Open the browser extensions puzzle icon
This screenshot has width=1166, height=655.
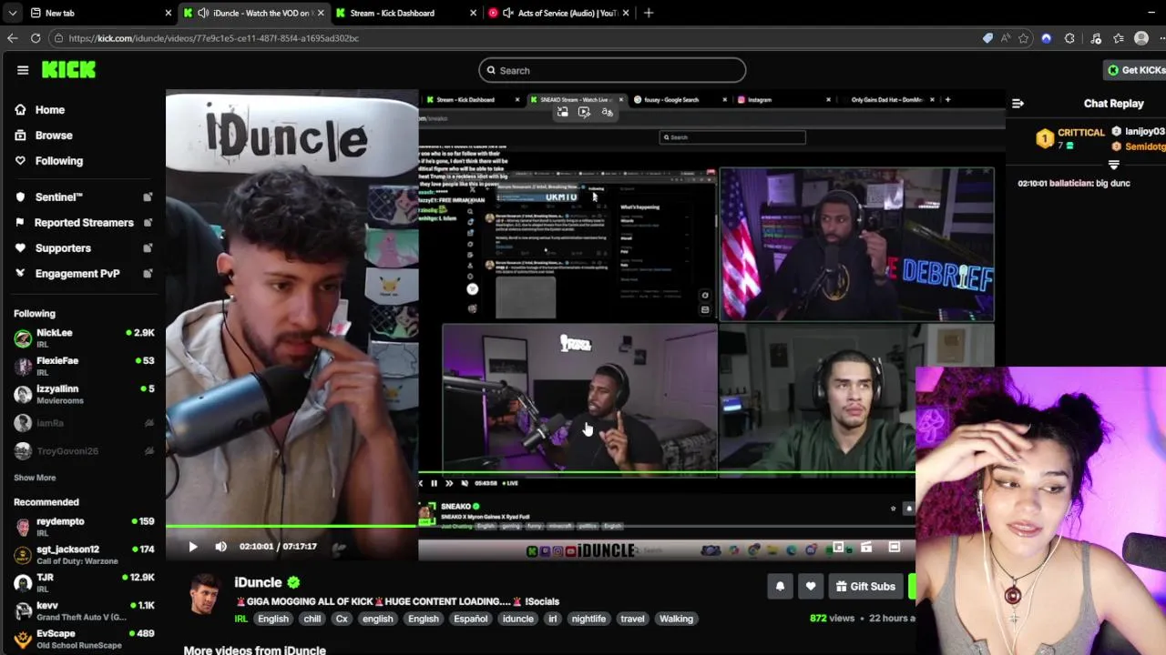point(1069,38)
